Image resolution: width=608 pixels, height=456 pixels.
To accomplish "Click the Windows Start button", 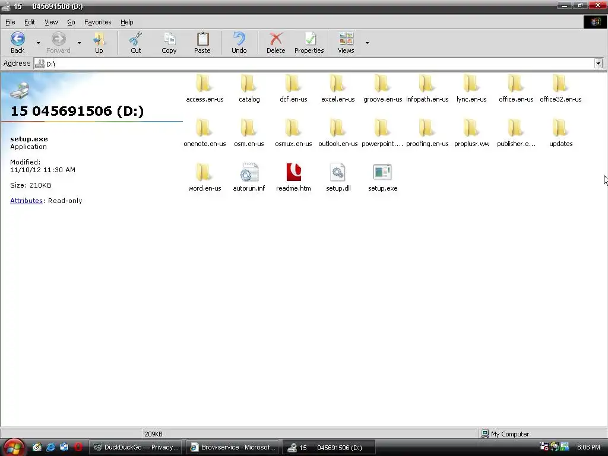I will (14, 447).
